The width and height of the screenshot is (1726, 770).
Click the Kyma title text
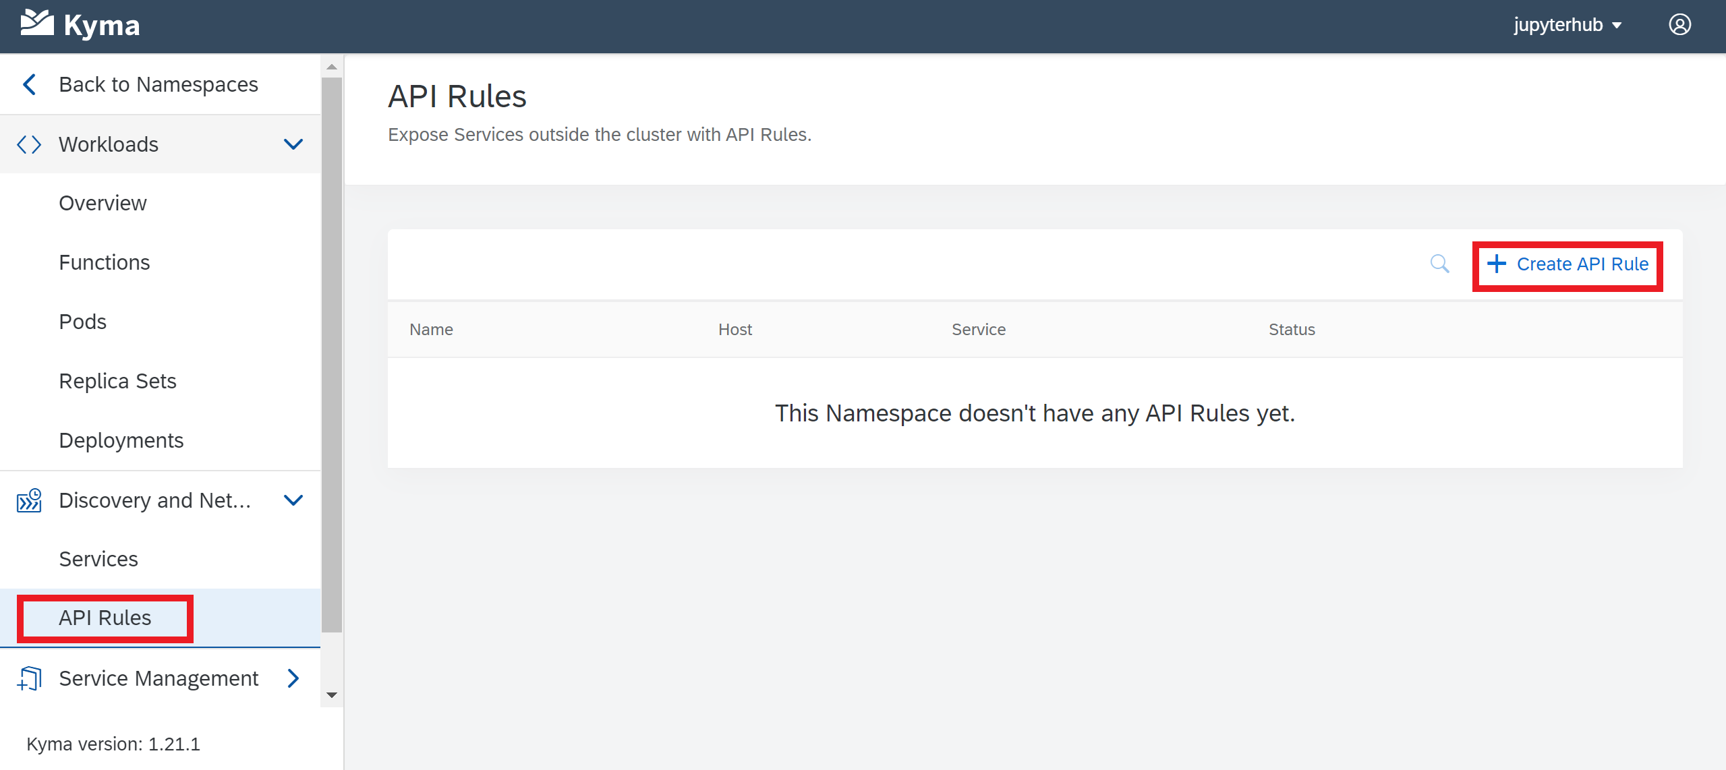(102, 26)
